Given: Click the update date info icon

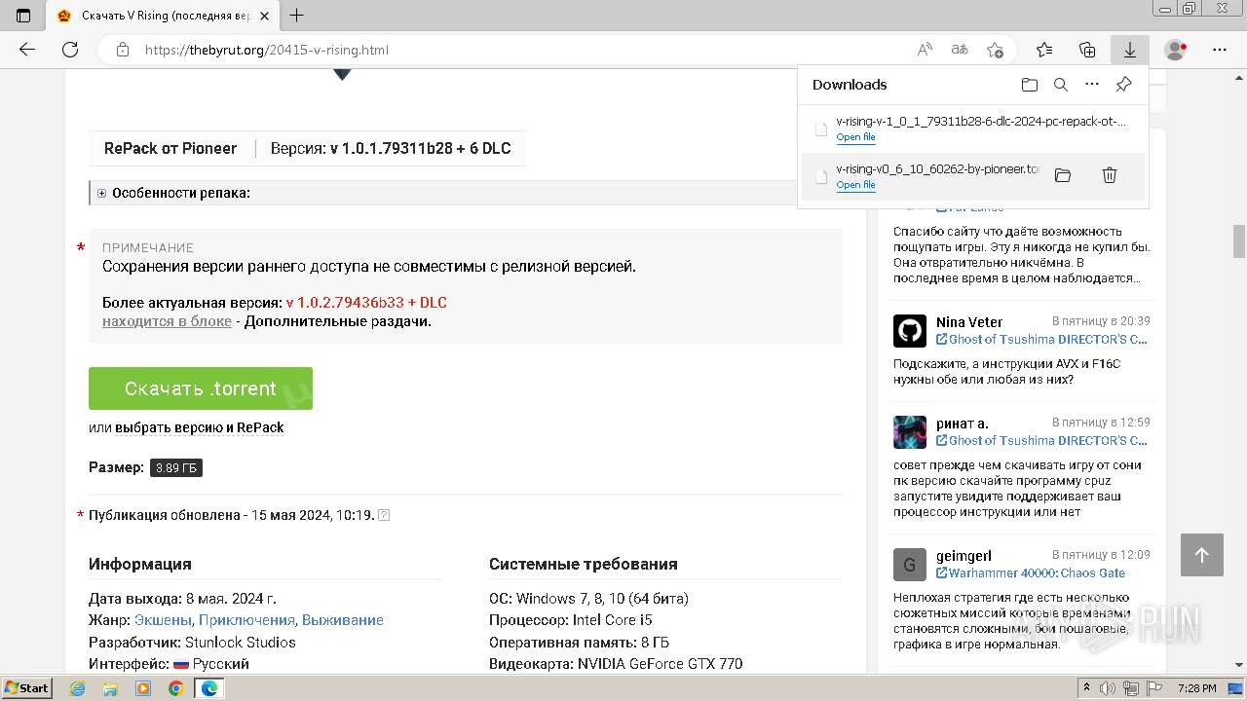Looking at the screenshot, I should pos(384,515).
